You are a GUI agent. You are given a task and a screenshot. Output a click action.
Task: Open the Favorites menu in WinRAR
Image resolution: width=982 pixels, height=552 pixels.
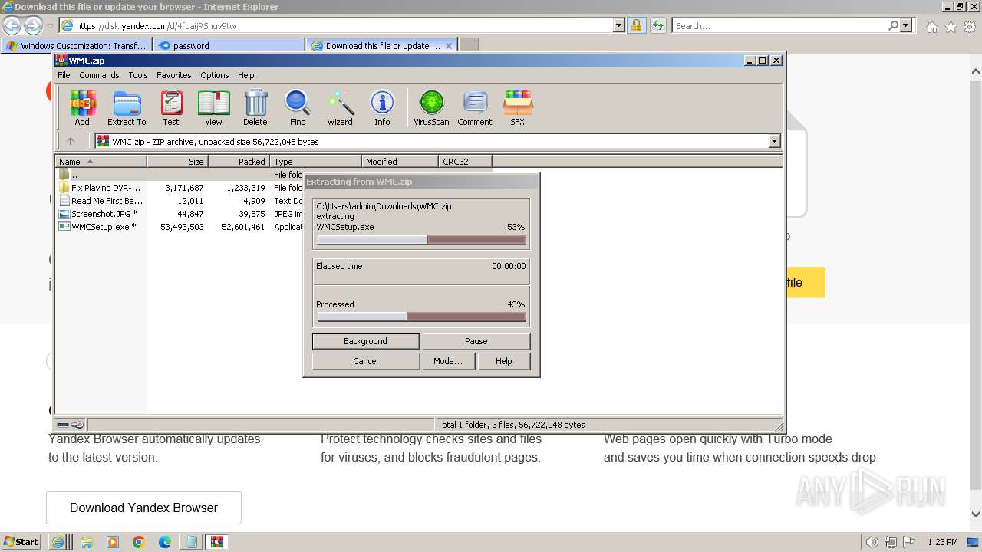(x=174, y=75)
